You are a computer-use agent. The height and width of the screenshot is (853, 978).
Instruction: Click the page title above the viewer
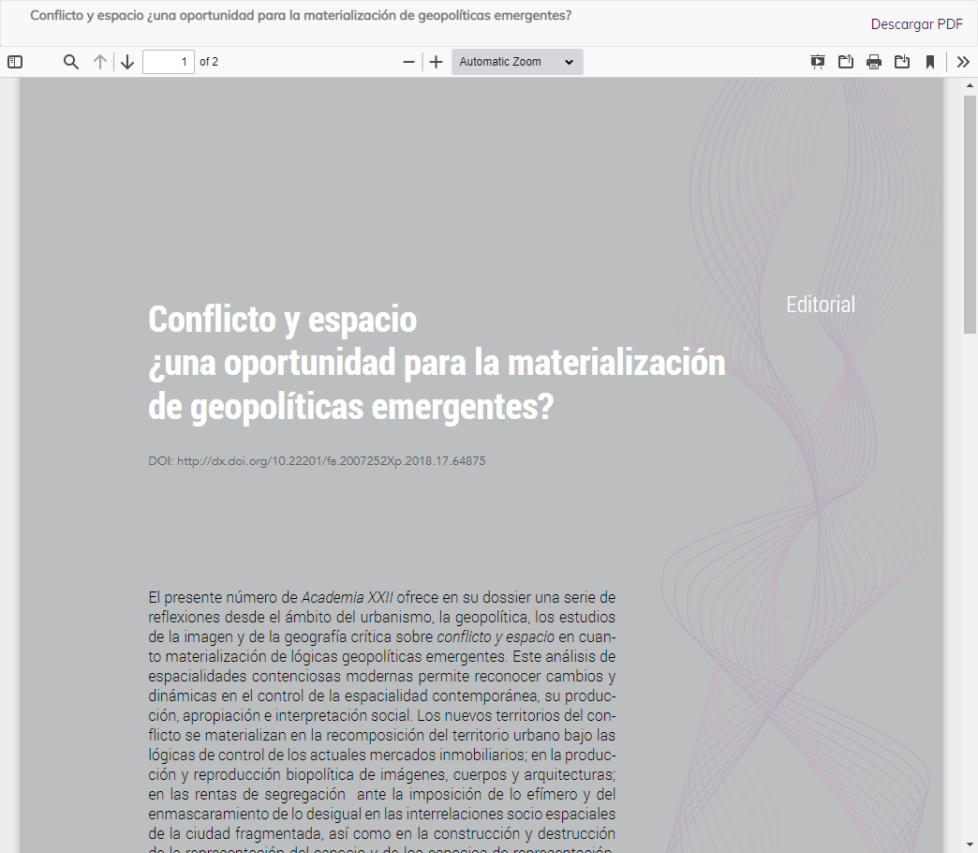[x=301, y=16]
